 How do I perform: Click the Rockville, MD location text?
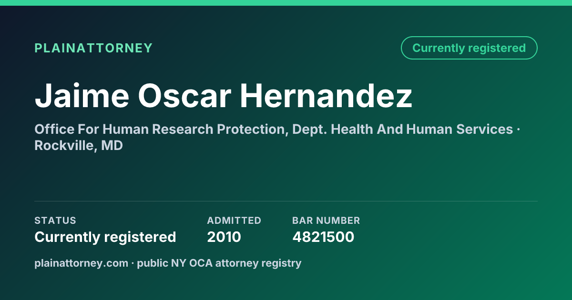79,146
